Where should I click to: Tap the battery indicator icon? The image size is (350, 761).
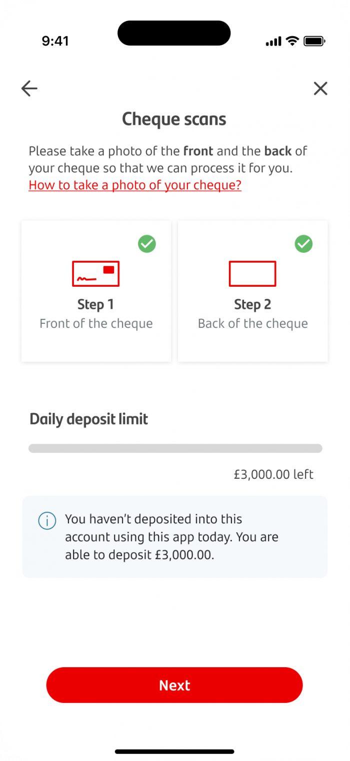pos(315,41)
